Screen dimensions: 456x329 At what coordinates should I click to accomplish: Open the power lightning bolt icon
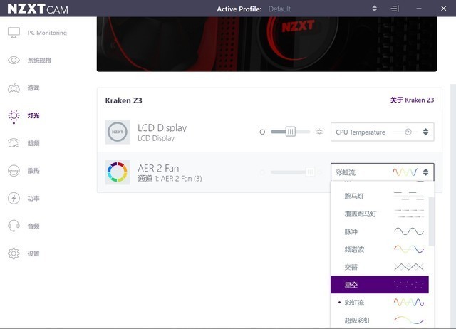point(14,198)
